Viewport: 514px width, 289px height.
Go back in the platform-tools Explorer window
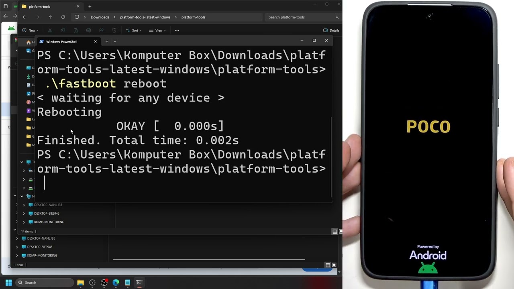pos(24,17)
